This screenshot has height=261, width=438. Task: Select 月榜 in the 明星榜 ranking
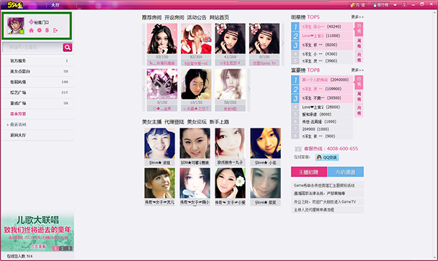click(359, 57)
